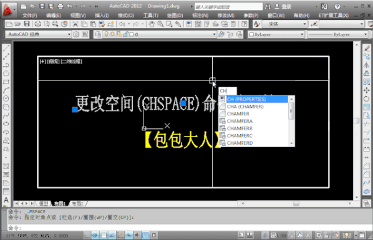Expand Quick Access toolbar customize arrow
This screenshot has height=240, width=373.
pos(96,6)
